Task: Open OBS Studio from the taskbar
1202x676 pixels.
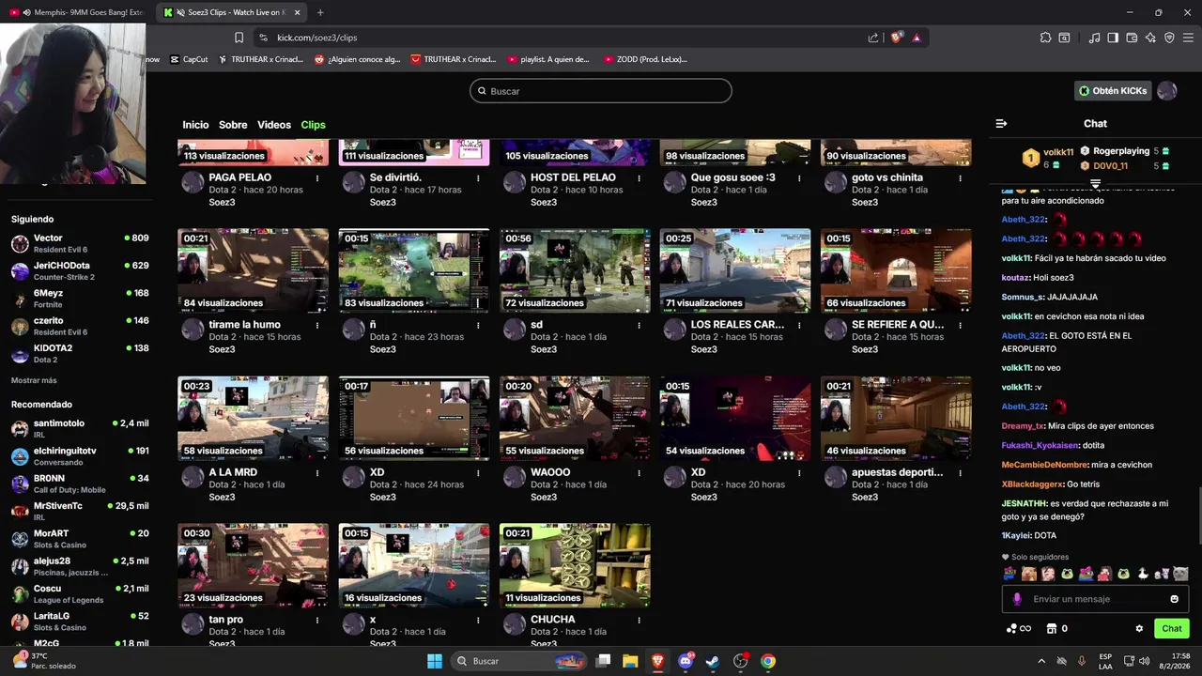Action: (741, 661)
